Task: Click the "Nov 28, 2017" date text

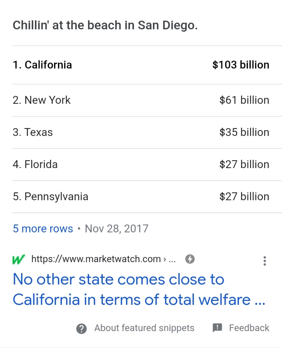Action: point(116,228)
